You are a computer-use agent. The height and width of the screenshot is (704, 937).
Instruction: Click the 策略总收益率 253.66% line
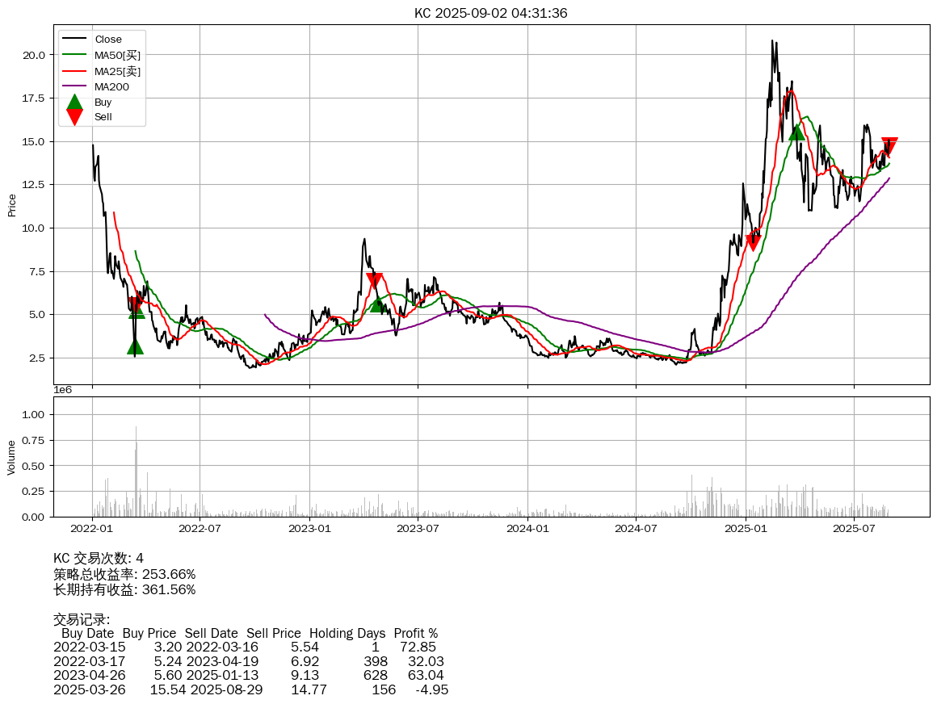tap(124, 574)
